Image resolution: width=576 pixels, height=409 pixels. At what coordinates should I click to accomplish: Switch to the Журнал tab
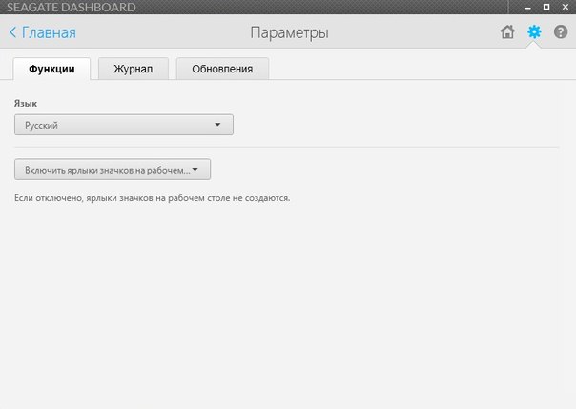133,69
